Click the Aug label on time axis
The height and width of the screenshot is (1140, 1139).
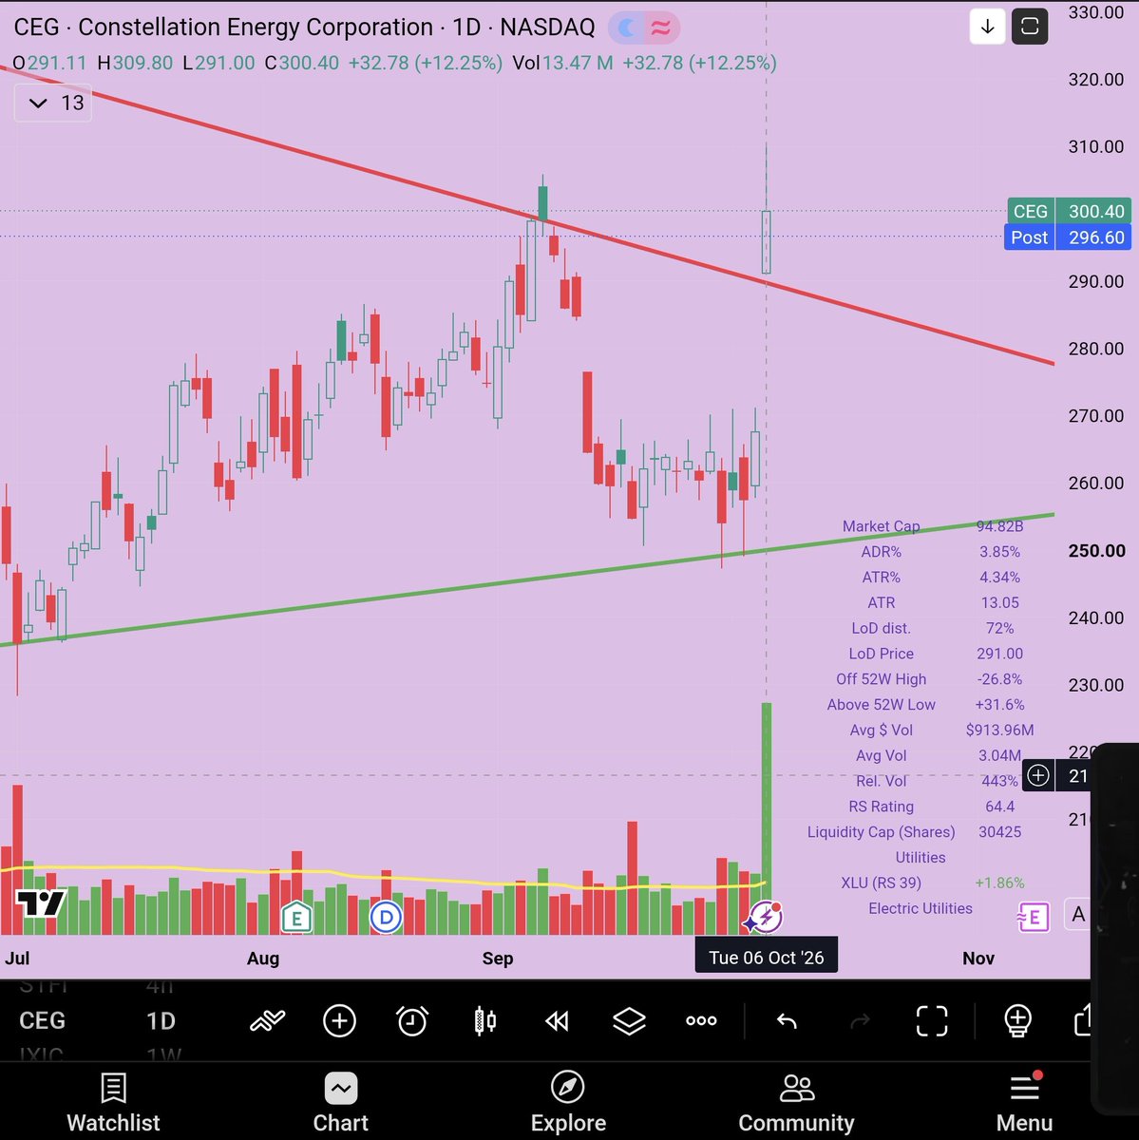[x=263, y=959]
